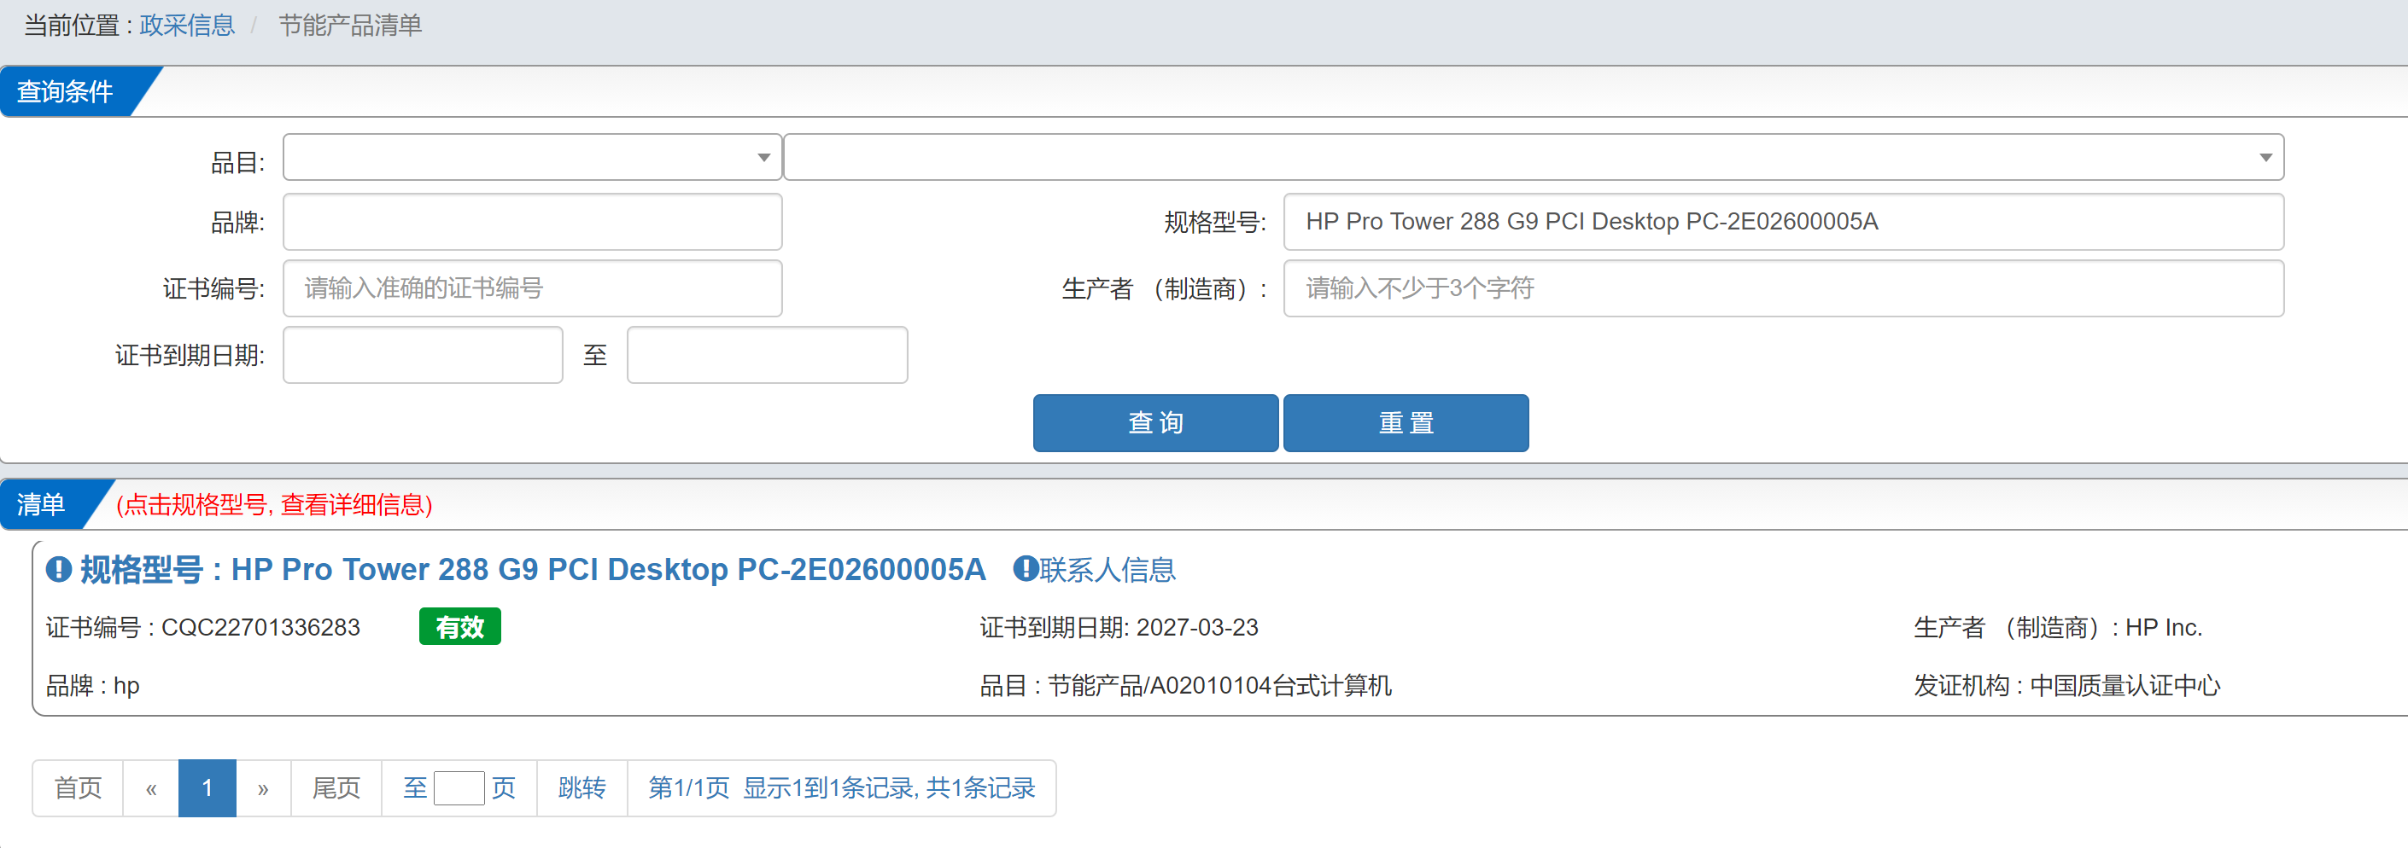
Task: Click the 重置 reset button
Action: click(1406, 423)
